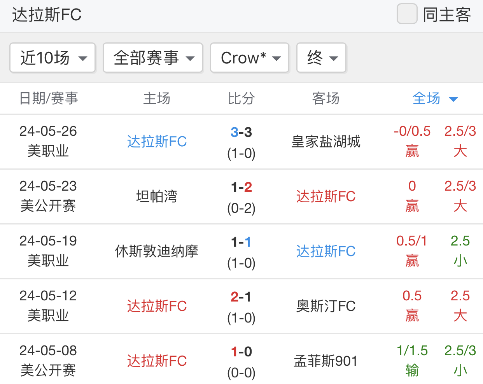Open the 1-2 match score
Image resolution: width=483 pixels, height=384 pixels.
241,188
